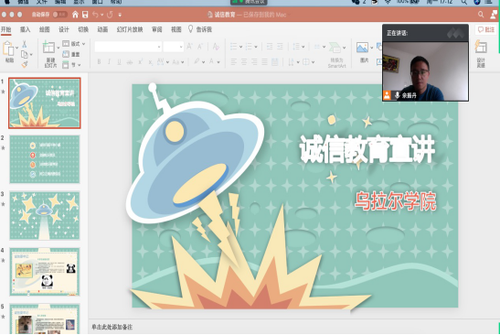Click the Save disk icon

point(85,15)
